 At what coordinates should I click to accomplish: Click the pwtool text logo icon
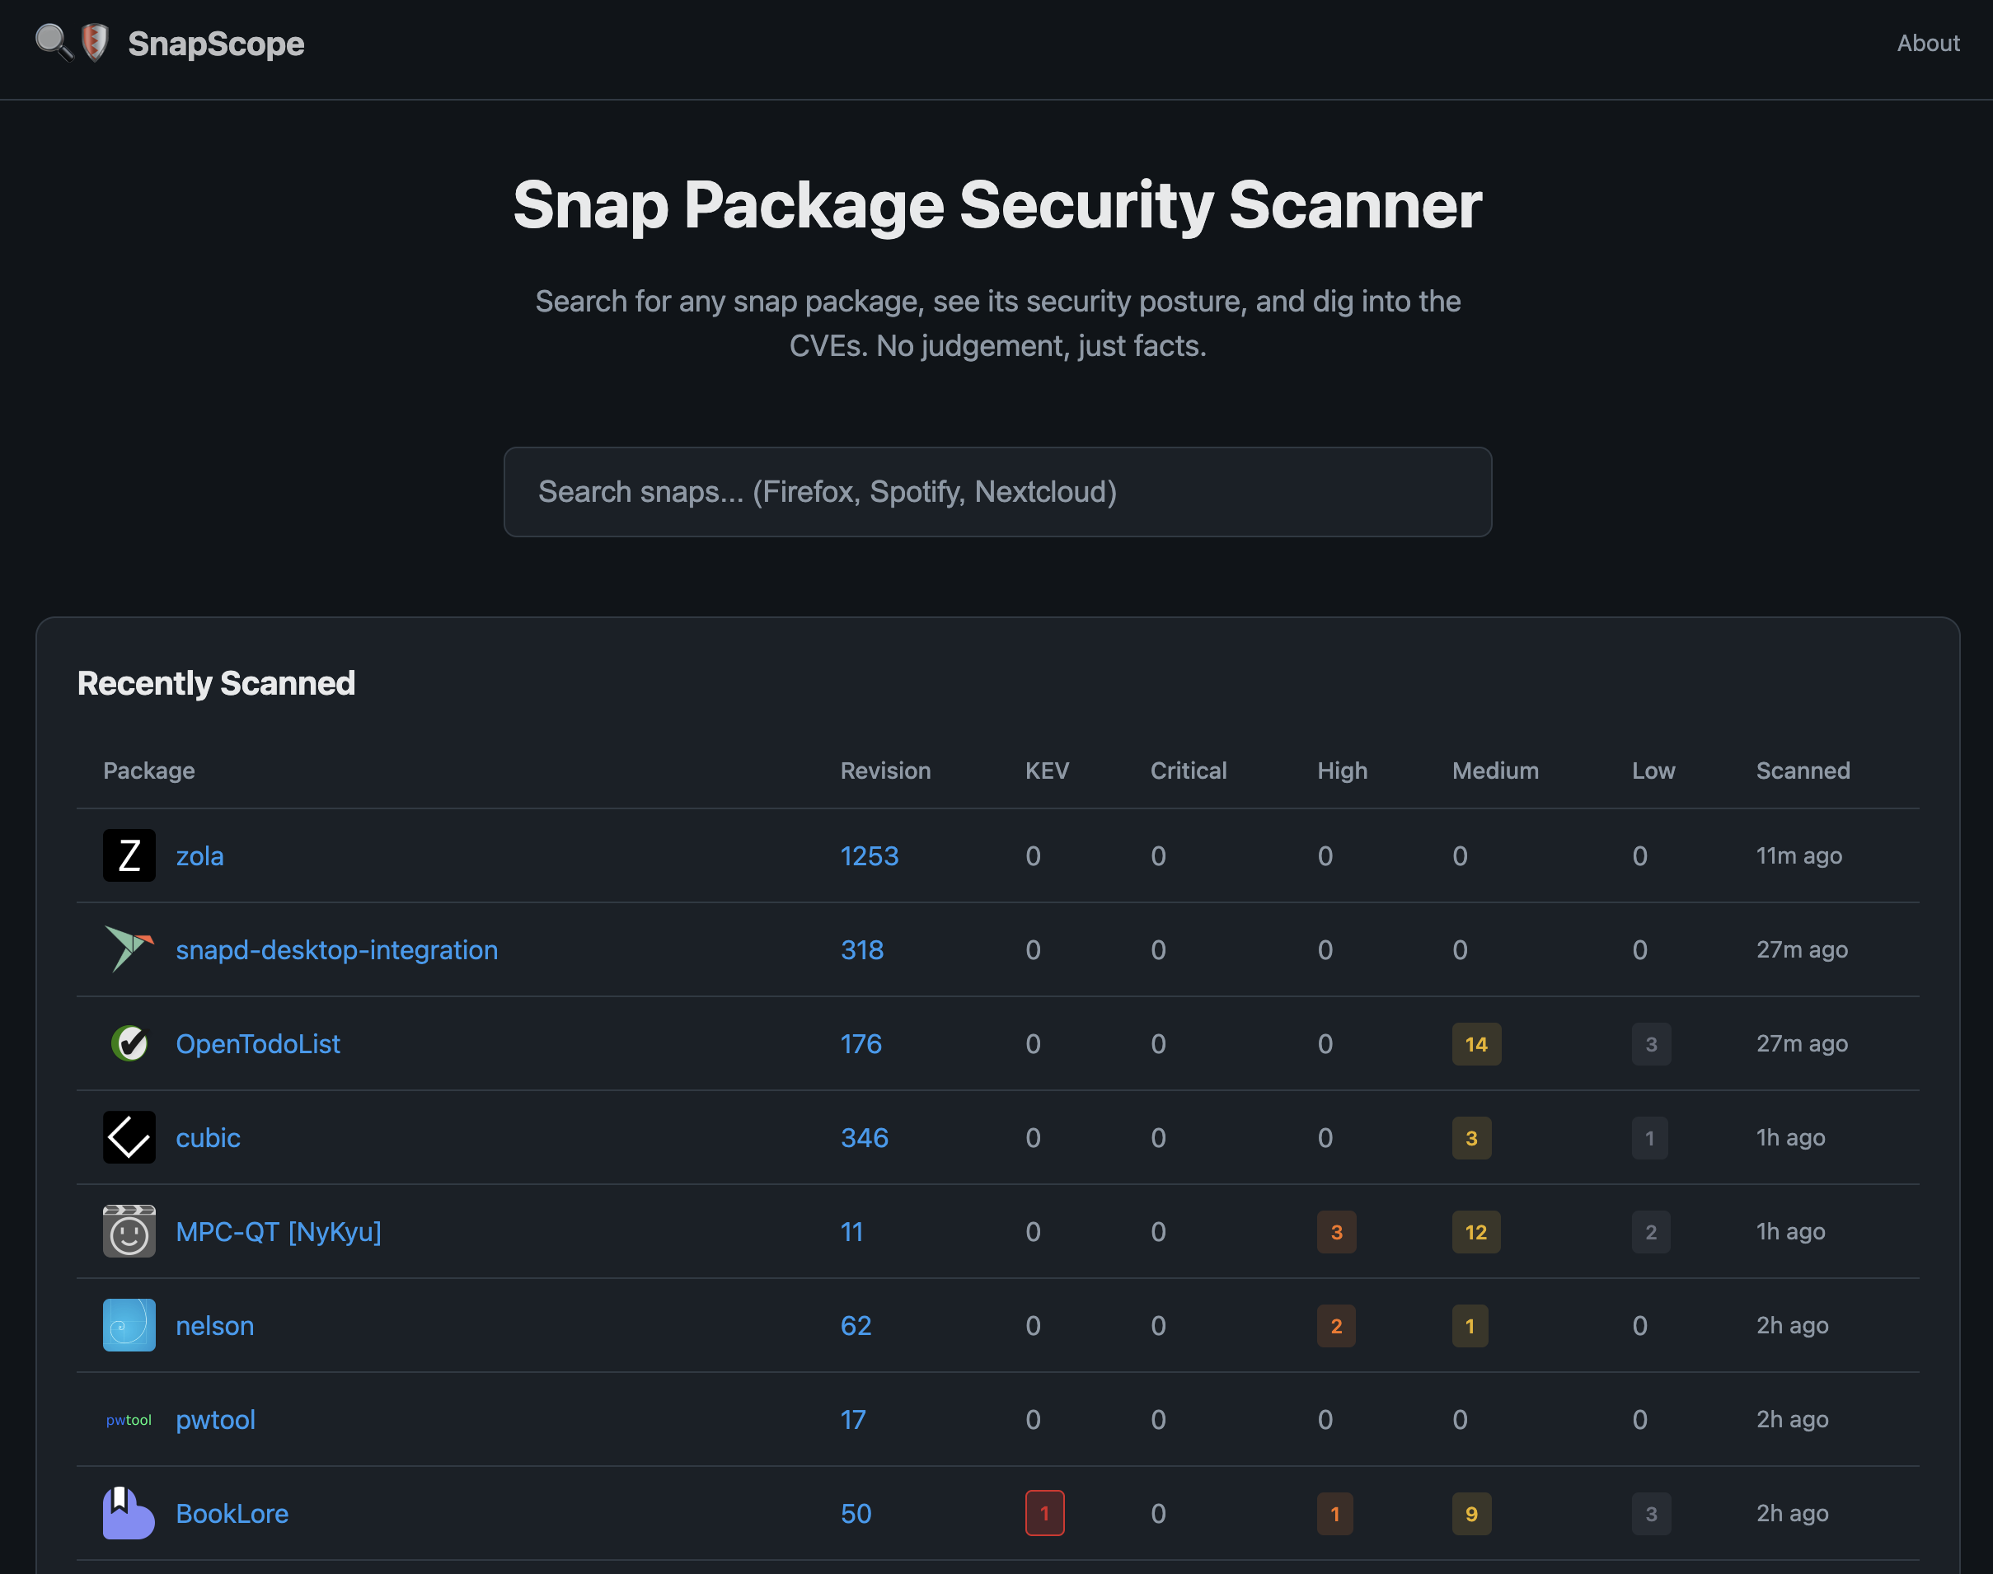pos(129,1419)
